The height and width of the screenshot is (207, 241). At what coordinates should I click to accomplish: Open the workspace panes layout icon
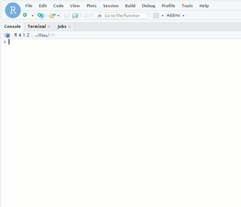click(156, 16)
